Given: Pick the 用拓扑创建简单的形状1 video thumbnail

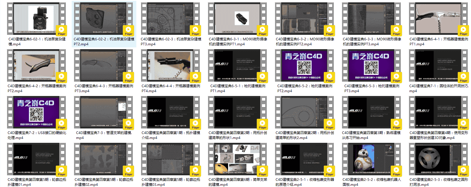Looking at the screenshot, I should 238,112.
